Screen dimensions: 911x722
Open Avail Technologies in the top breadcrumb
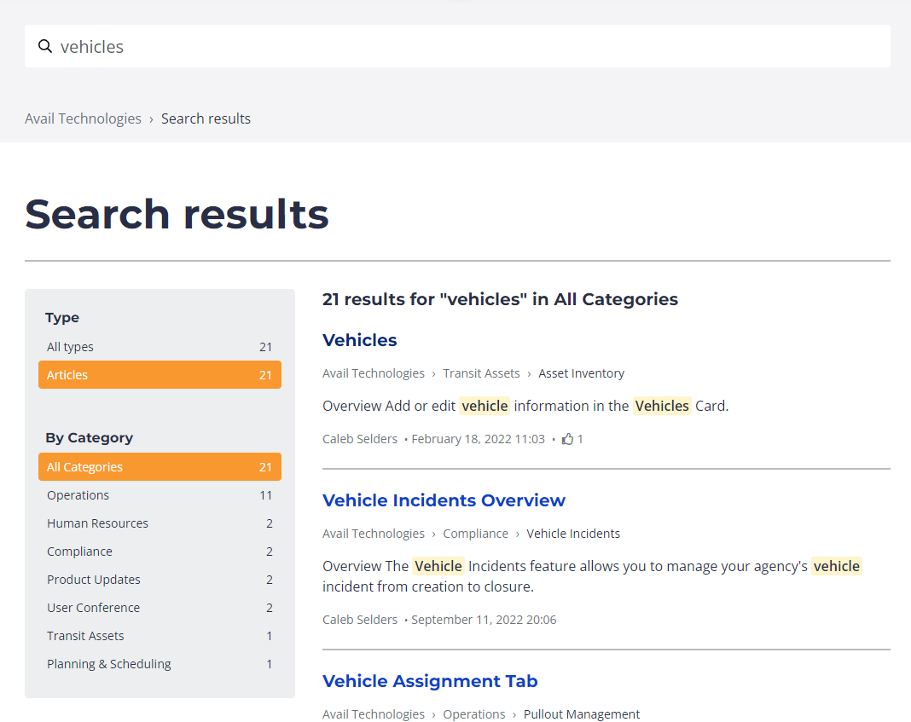83,118
